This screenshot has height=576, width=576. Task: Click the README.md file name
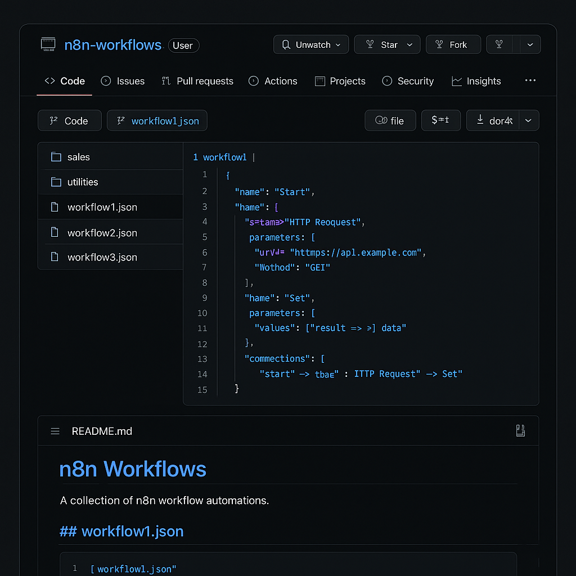[102, 431]
